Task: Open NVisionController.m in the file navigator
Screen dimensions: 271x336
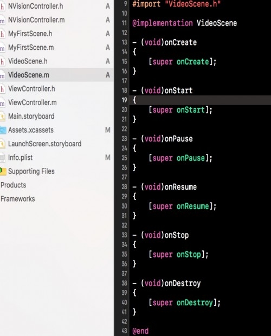Action: (x=36, y=20)
